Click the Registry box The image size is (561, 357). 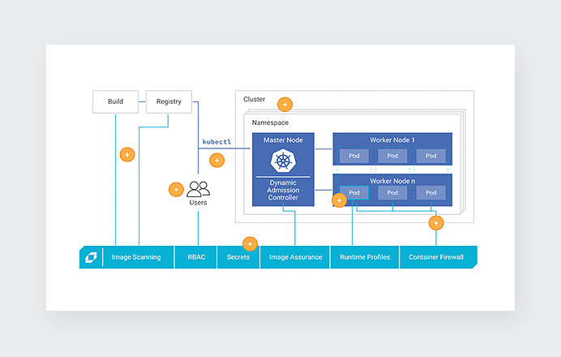click(x=169, y=101)
